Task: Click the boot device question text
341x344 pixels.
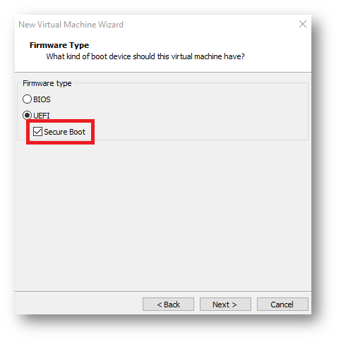Action: pyautogui.click(x=145, y=56)
